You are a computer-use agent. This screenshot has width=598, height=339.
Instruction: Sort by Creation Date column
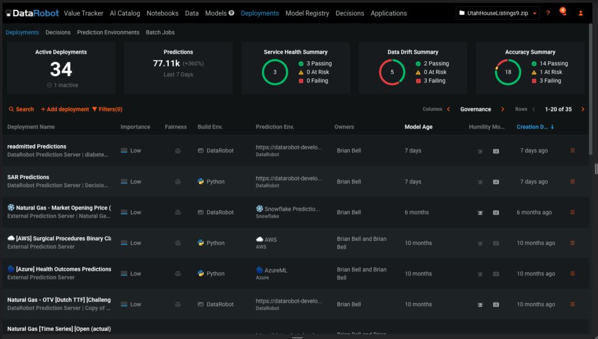[535, 127]
